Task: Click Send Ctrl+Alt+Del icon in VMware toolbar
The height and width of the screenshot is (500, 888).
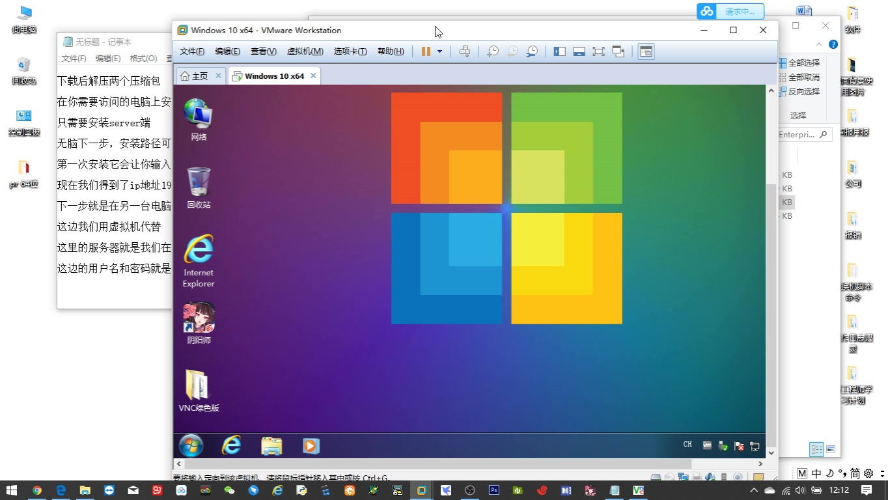Action: click(x=465, y=51)
